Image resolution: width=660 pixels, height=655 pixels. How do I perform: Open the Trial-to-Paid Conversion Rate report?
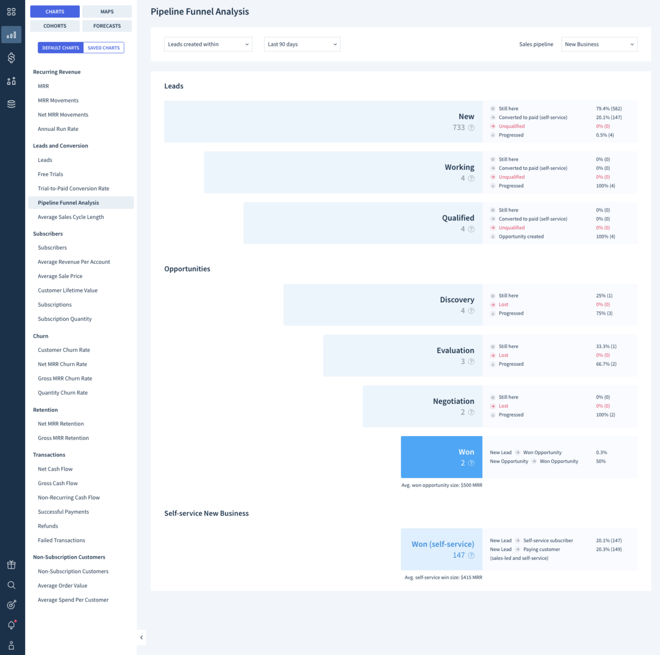(x=73, y=188)
